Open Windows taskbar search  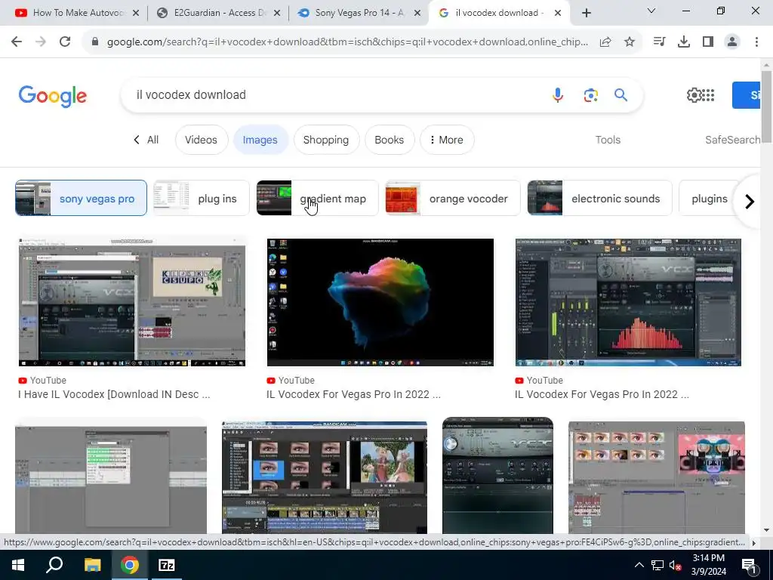(54, 565)
